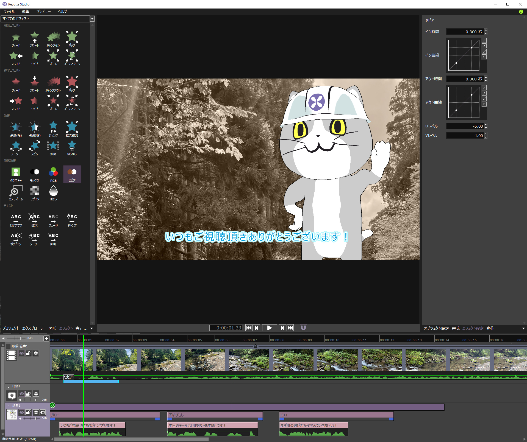Toggle the 話者1 speech voice button
527x442 pixels.
43,412
